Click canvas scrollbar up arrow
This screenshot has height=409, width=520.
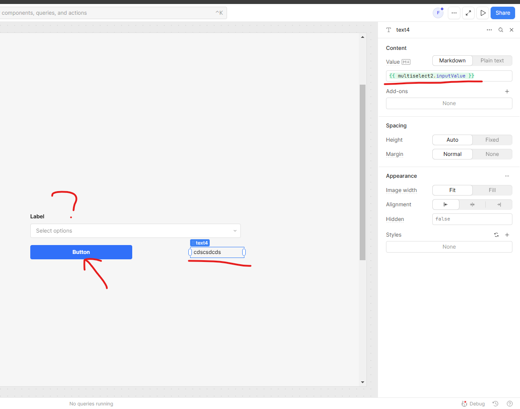(362, 37)
